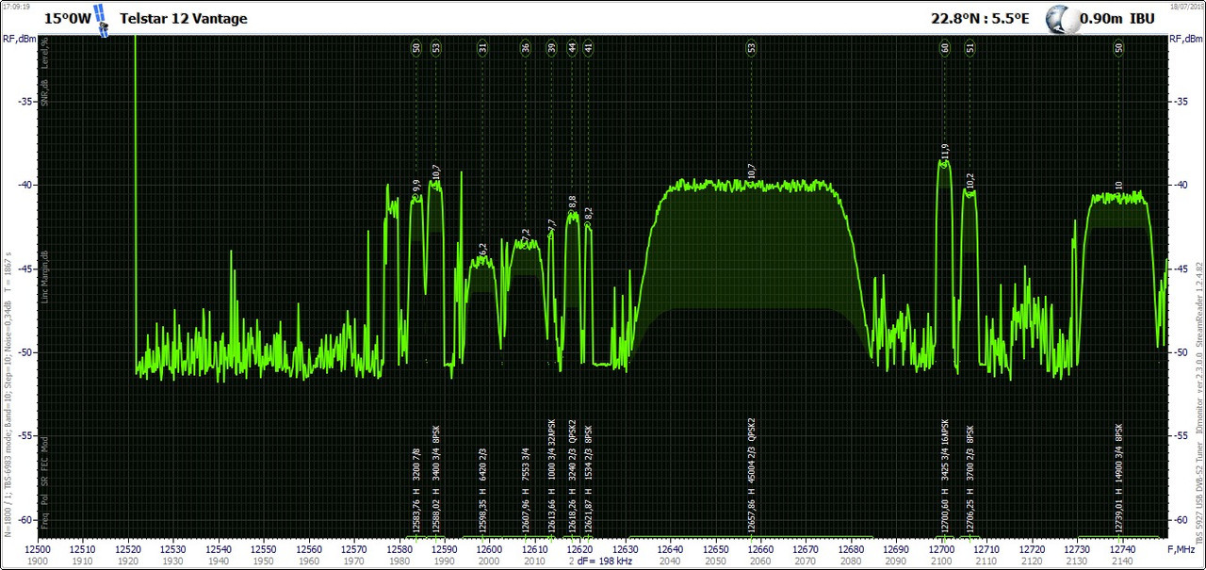Viewport: 1206px width, 570px height.
Task: Click SNR value 8,8 on the carrier peak
Action: click(572, 203)
